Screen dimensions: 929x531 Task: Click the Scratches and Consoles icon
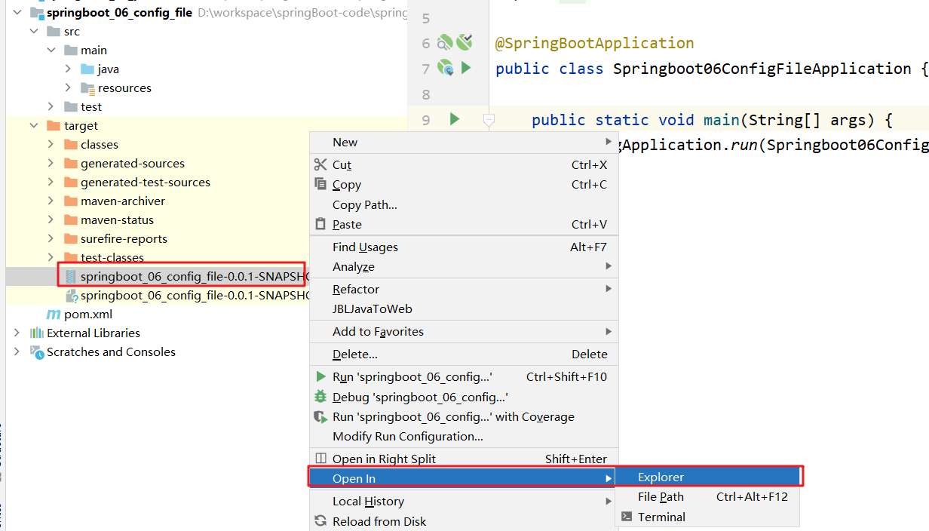pyautogui.click(x=36, y=351)
